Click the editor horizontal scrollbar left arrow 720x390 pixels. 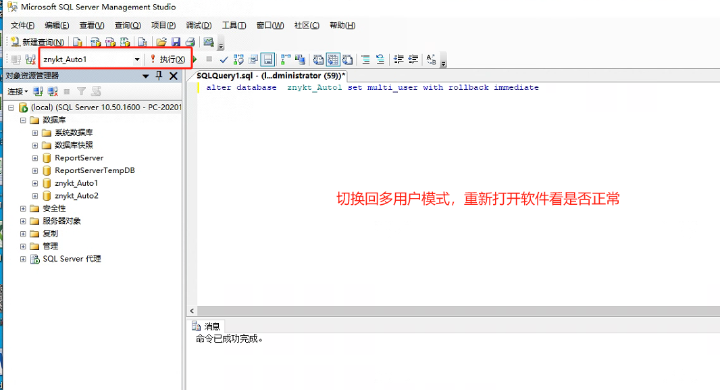[x=192, y=311]
